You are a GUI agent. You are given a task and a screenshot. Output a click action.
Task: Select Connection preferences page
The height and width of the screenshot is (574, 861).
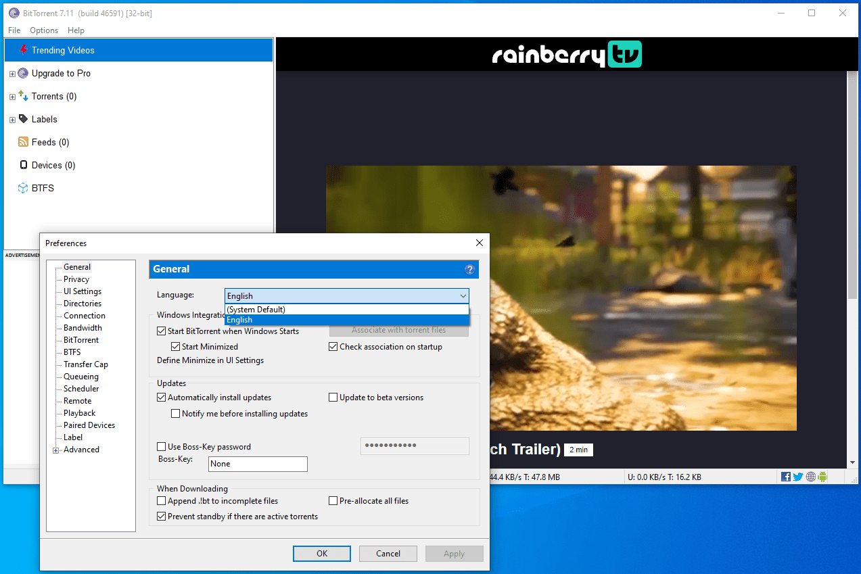coord(85,316)
